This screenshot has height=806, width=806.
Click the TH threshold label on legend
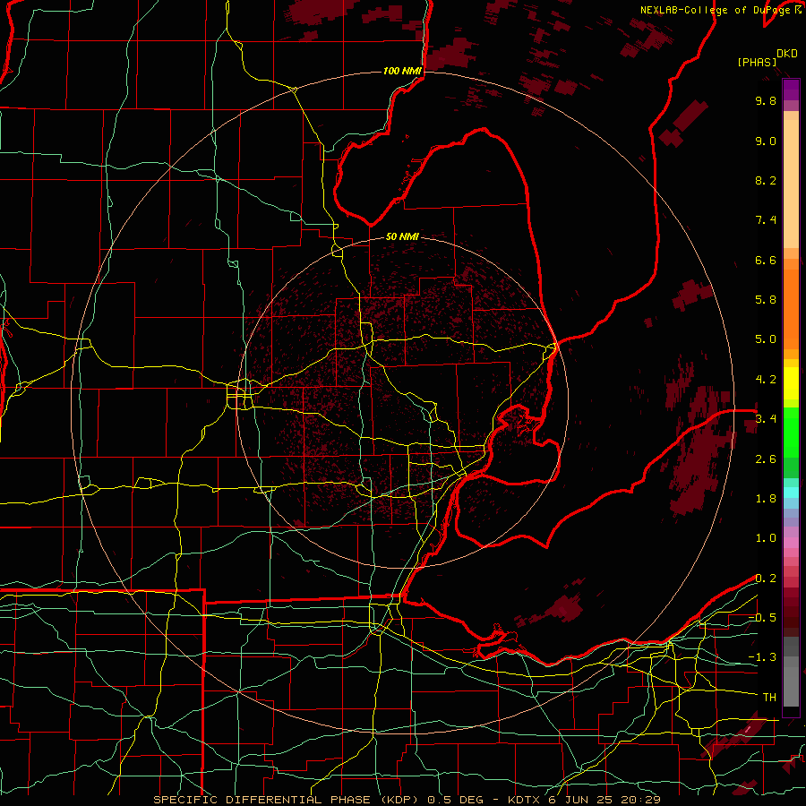pos(769,698)
